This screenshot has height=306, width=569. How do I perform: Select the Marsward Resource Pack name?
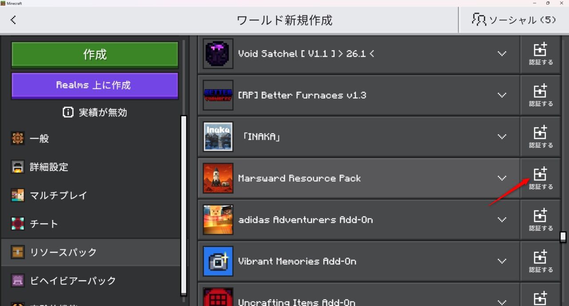click(x=300, y=178)
